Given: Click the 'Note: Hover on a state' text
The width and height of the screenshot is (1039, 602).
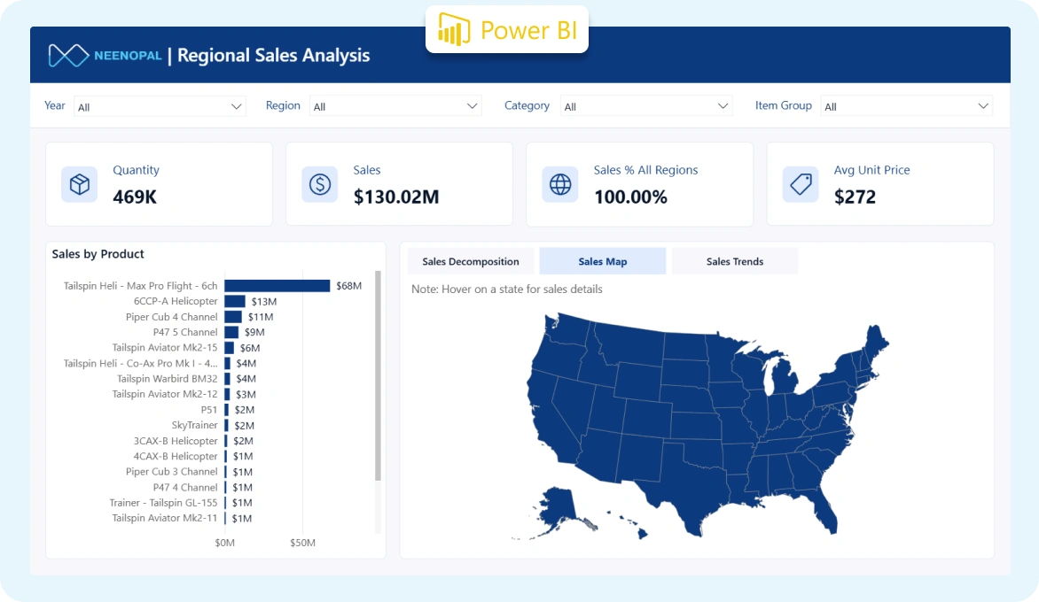Looking at the screenshot, I should pos(507,289).
